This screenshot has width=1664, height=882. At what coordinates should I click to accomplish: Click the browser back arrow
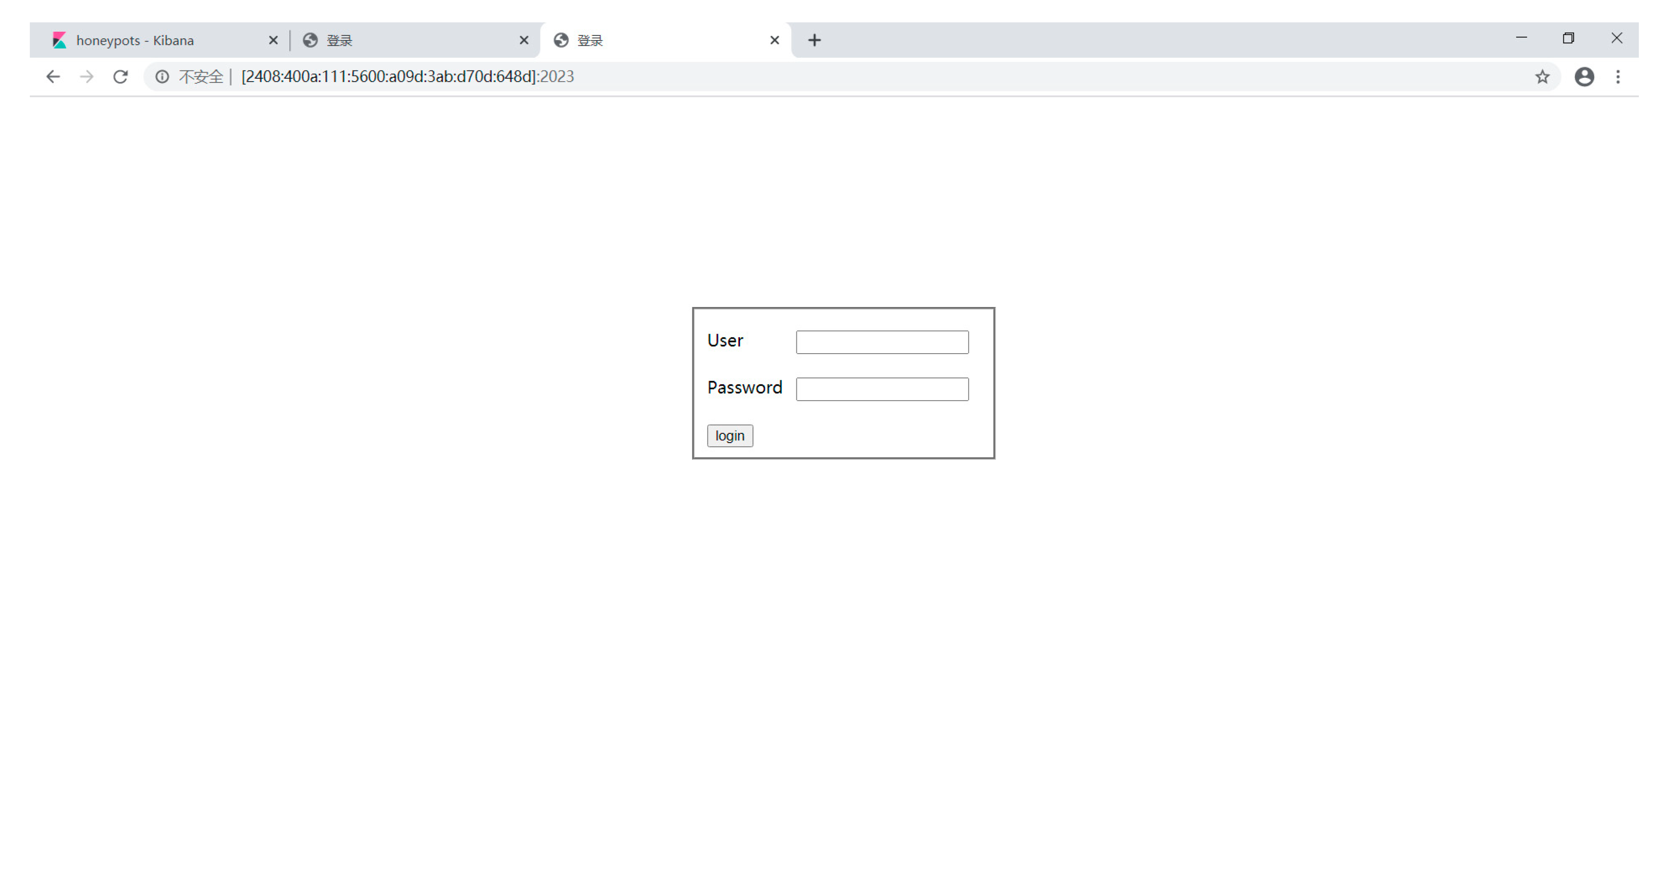53,77
